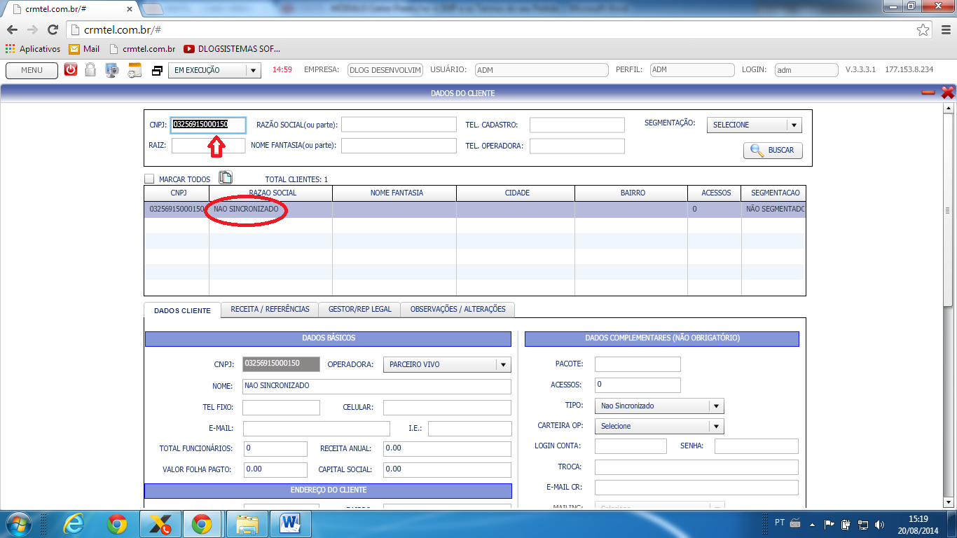Click the network tray icon
Viewport: 957px width, 538px height.
[862, 524]
